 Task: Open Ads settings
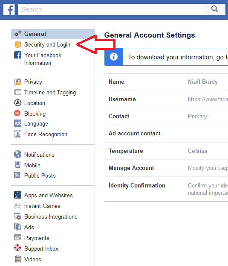click(x=29, y=227)
